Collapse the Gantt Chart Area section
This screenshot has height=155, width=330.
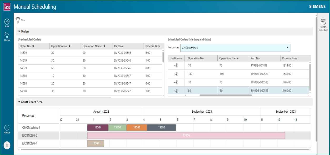click(x=19, y=102)
